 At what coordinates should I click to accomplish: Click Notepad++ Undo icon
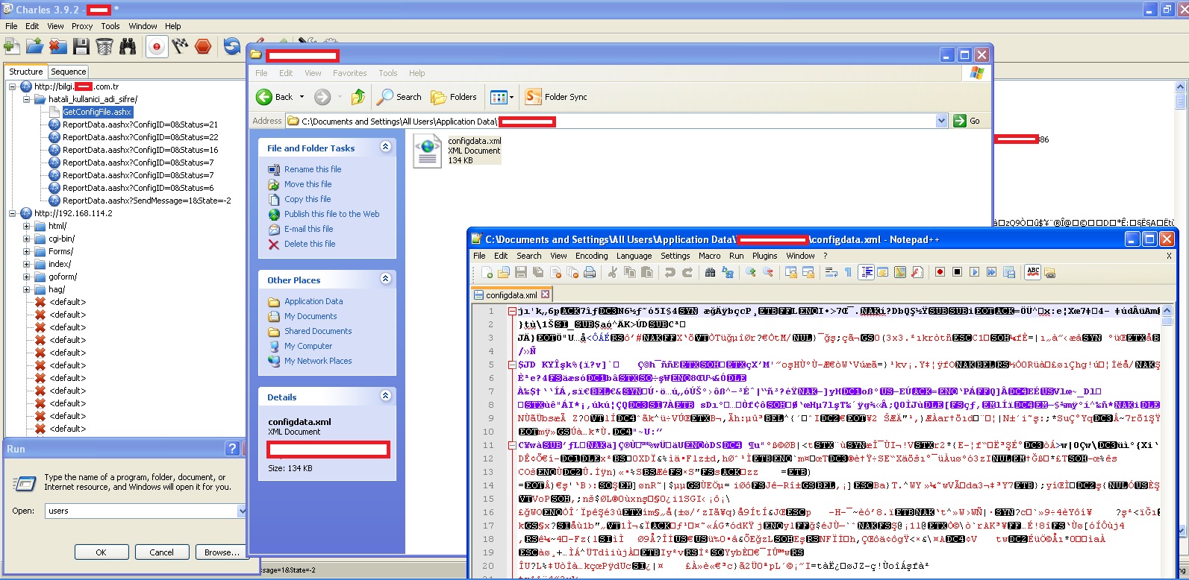coord(670,273)
